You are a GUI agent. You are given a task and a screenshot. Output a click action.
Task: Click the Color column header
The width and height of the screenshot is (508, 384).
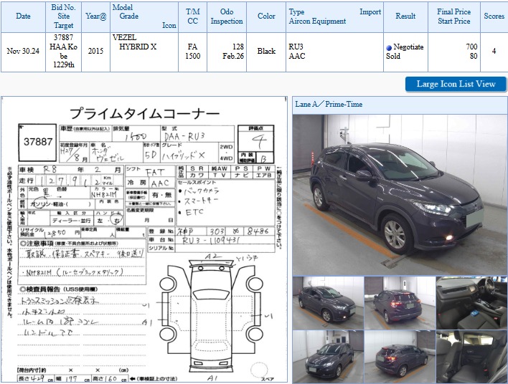pyautogui.click(x=266, y=16)
